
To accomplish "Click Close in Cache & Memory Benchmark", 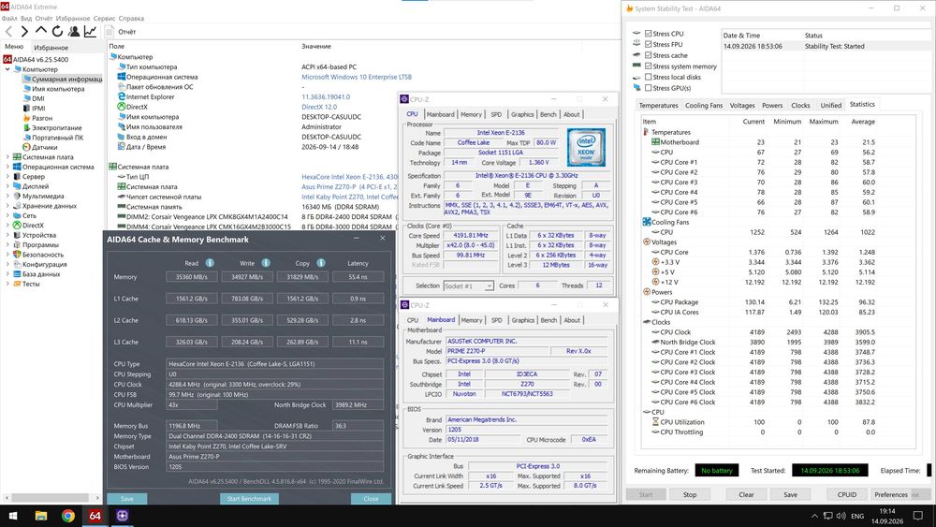I will pos(371,498).
